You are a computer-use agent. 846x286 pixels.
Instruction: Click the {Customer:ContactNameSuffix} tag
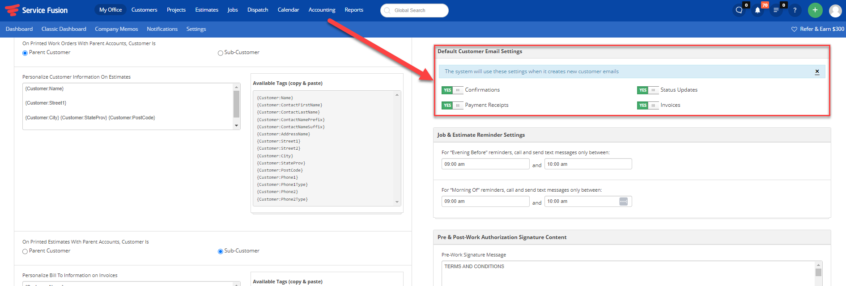[291, 127]
